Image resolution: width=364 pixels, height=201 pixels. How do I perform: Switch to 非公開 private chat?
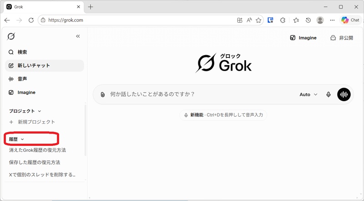click(x=342, y=38)
